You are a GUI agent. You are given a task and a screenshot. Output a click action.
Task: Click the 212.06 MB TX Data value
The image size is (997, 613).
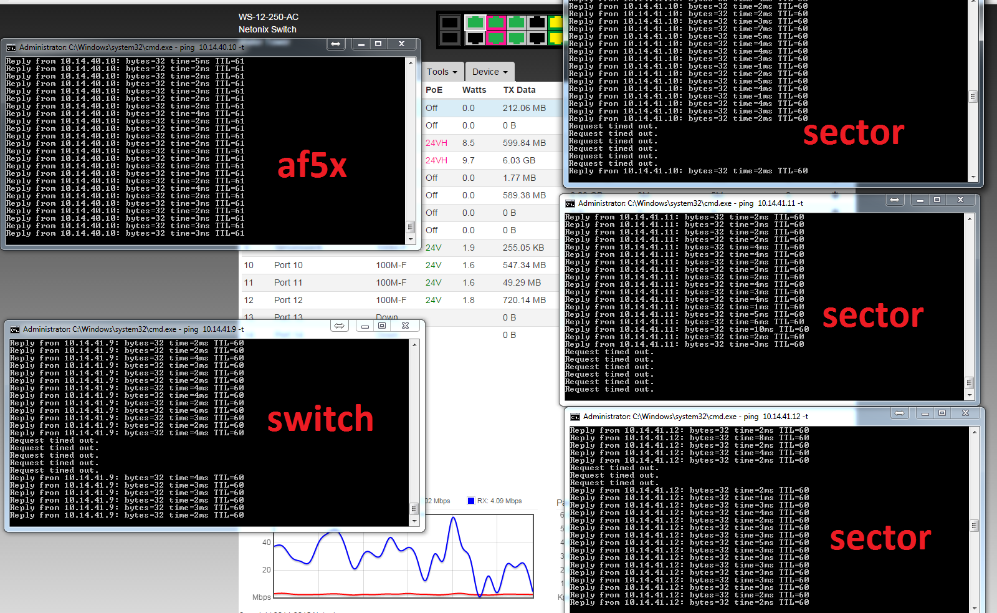524,108
